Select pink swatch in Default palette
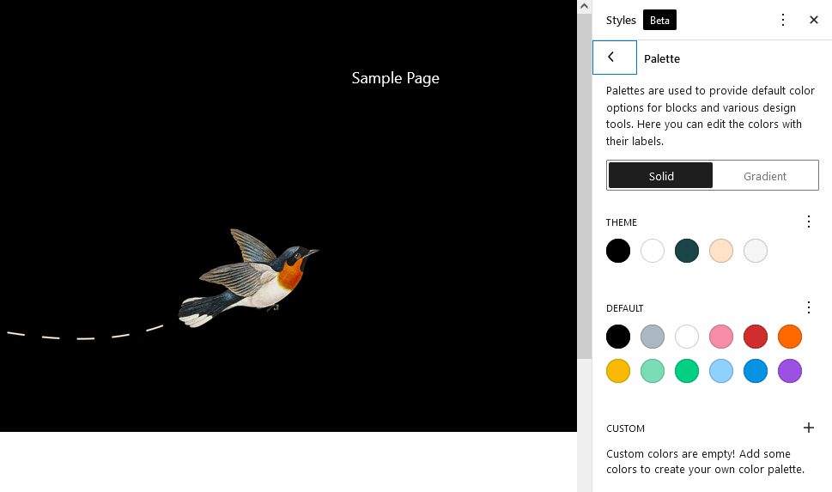 (x=721, y=337)
